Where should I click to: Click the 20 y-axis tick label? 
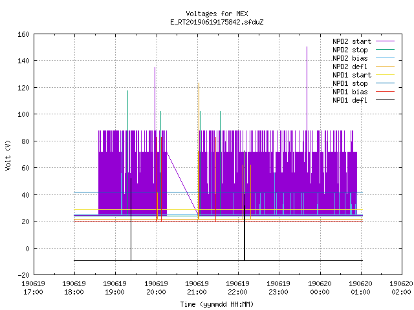click(25, 222)
